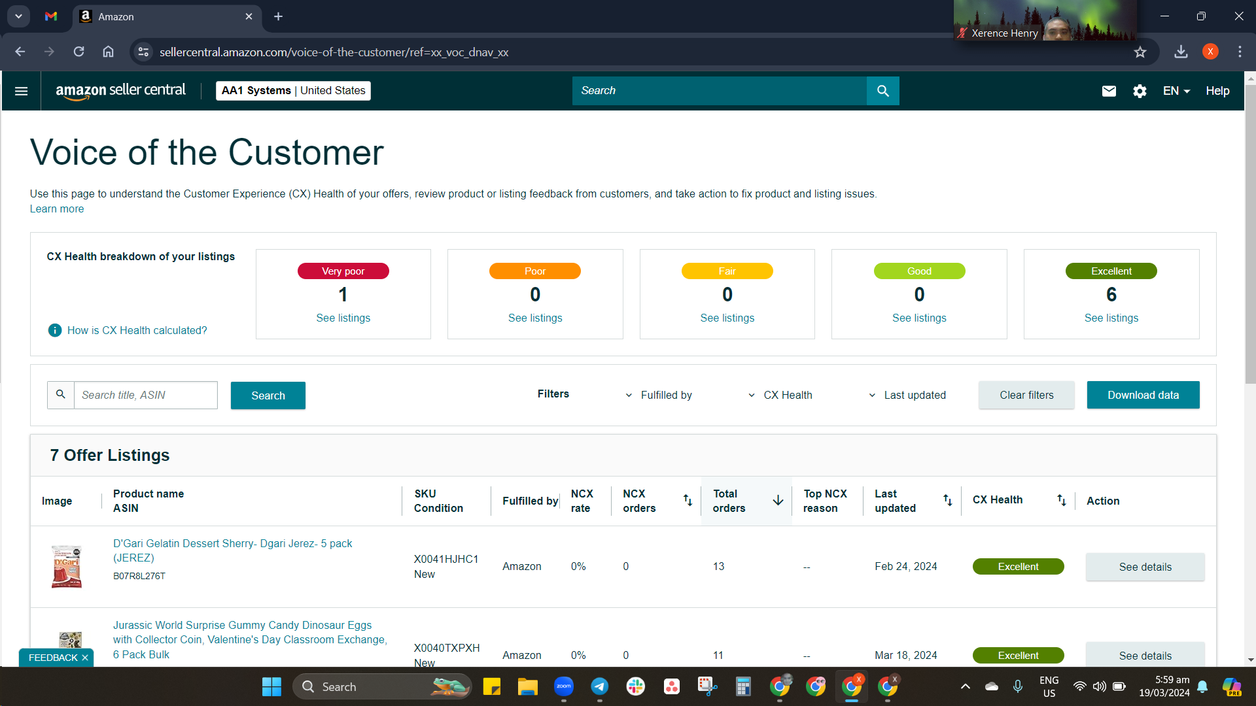Open the Chrome downloads icon

[x=1181, y=52]
